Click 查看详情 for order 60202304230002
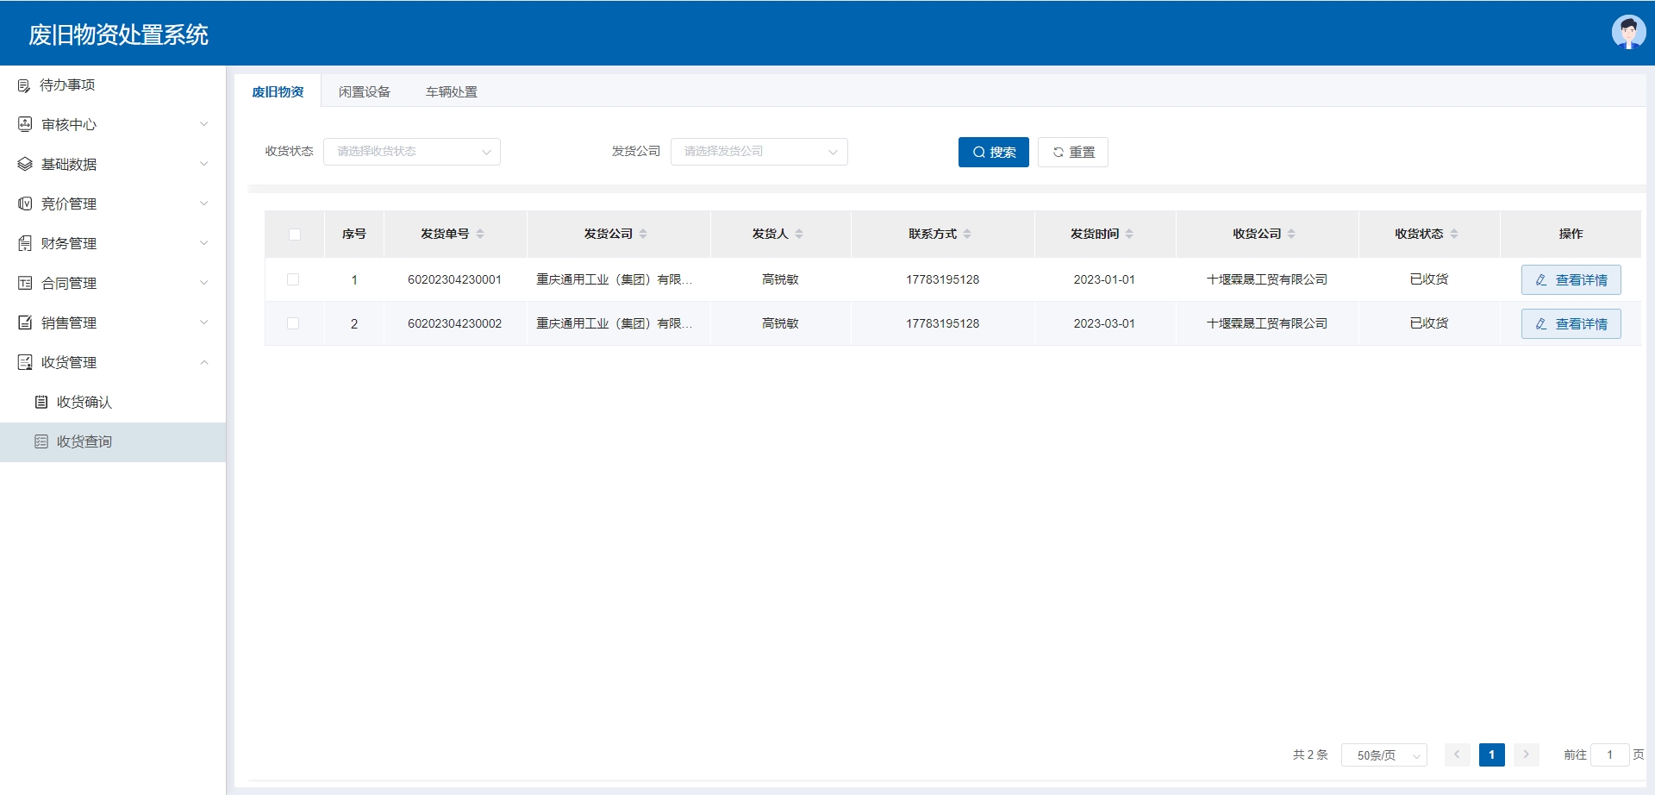This screenshot has height=795, width=1655. [1571, 324]
